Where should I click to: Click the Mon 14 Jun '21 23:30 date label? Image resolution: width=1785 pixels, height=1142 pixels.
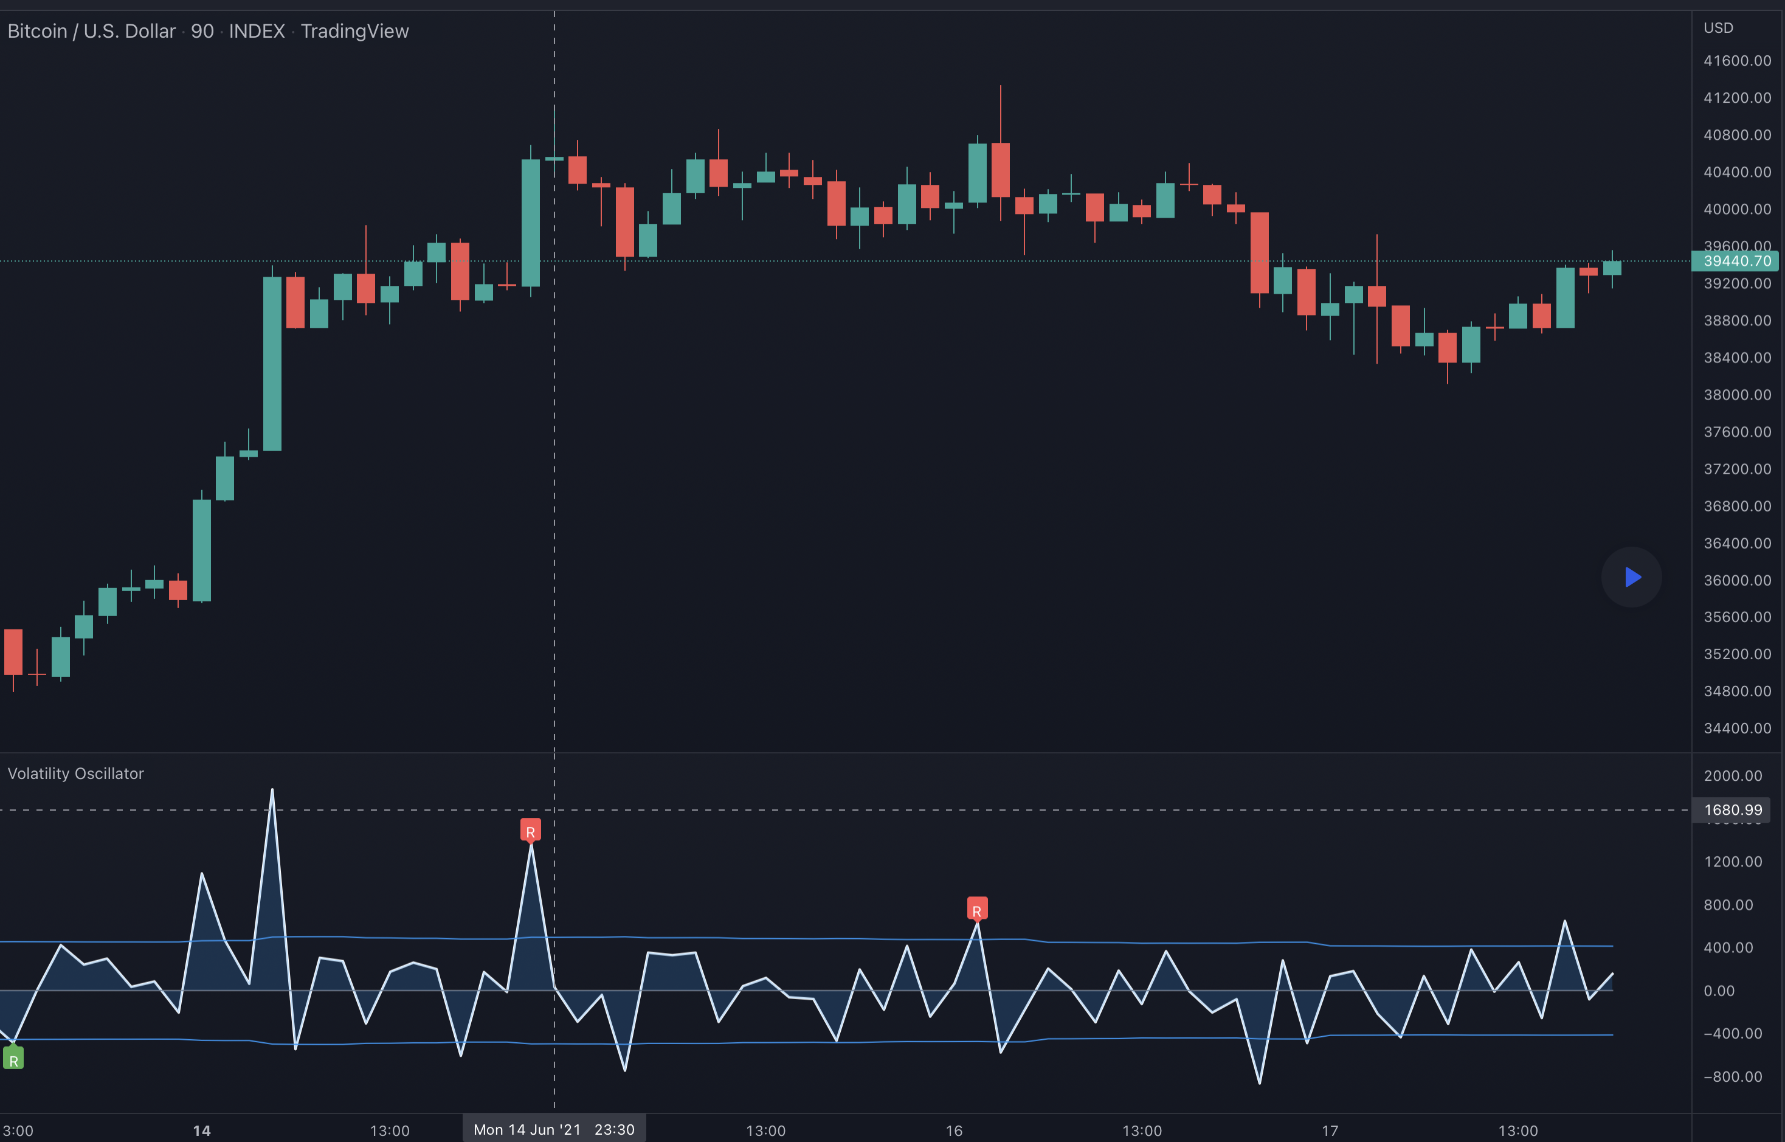[x=554, y=1129]
